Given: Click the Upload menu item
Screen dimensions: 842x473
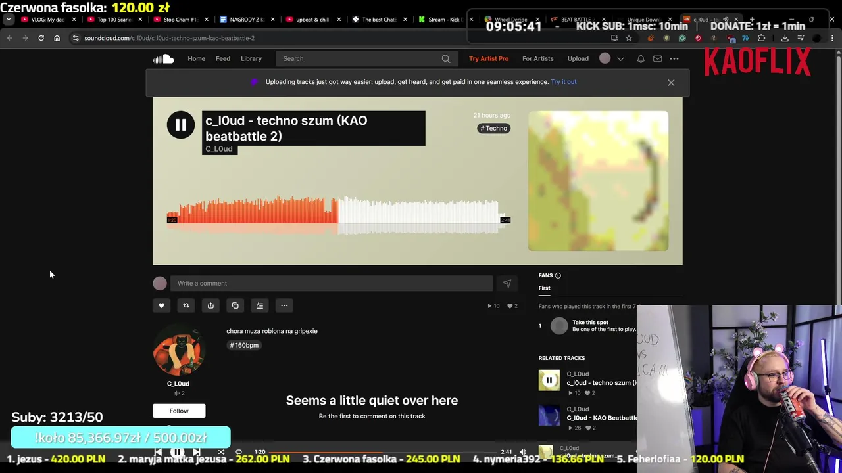Looking at the screenshot, I should coord(578,58).
